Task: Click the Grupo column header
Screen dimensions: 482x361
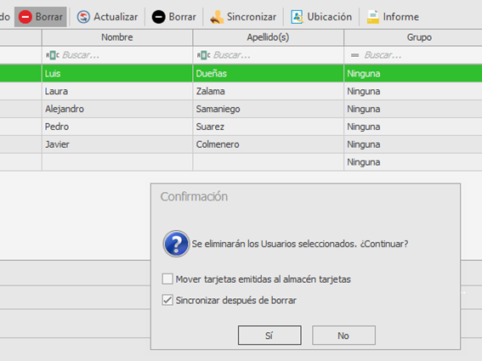Action: point(413,37)
